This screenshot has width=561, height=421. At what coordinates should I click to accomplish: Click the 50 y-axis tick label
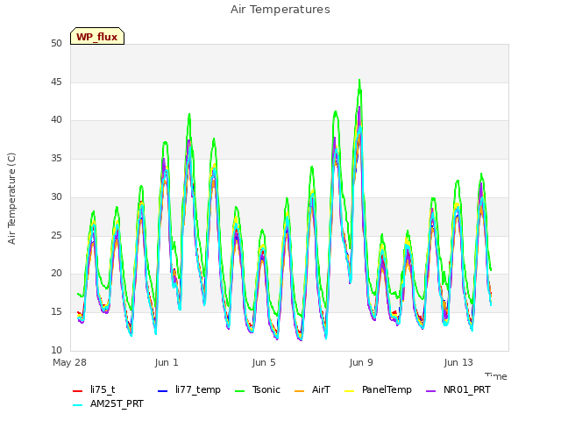[56, 44]
